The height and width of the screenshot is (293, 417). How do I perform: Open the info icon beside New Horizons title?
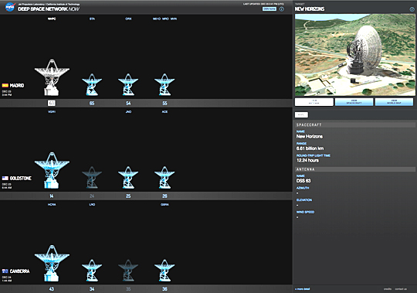click(412, 9)
